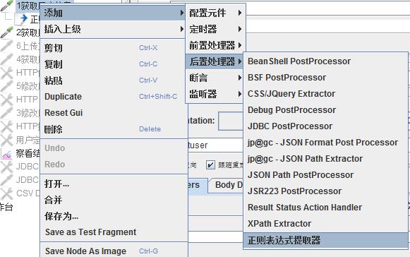This screenshot has width=410, height=257.
Task: Add a JSON Path PostProcessor
Action: [325, 175]
